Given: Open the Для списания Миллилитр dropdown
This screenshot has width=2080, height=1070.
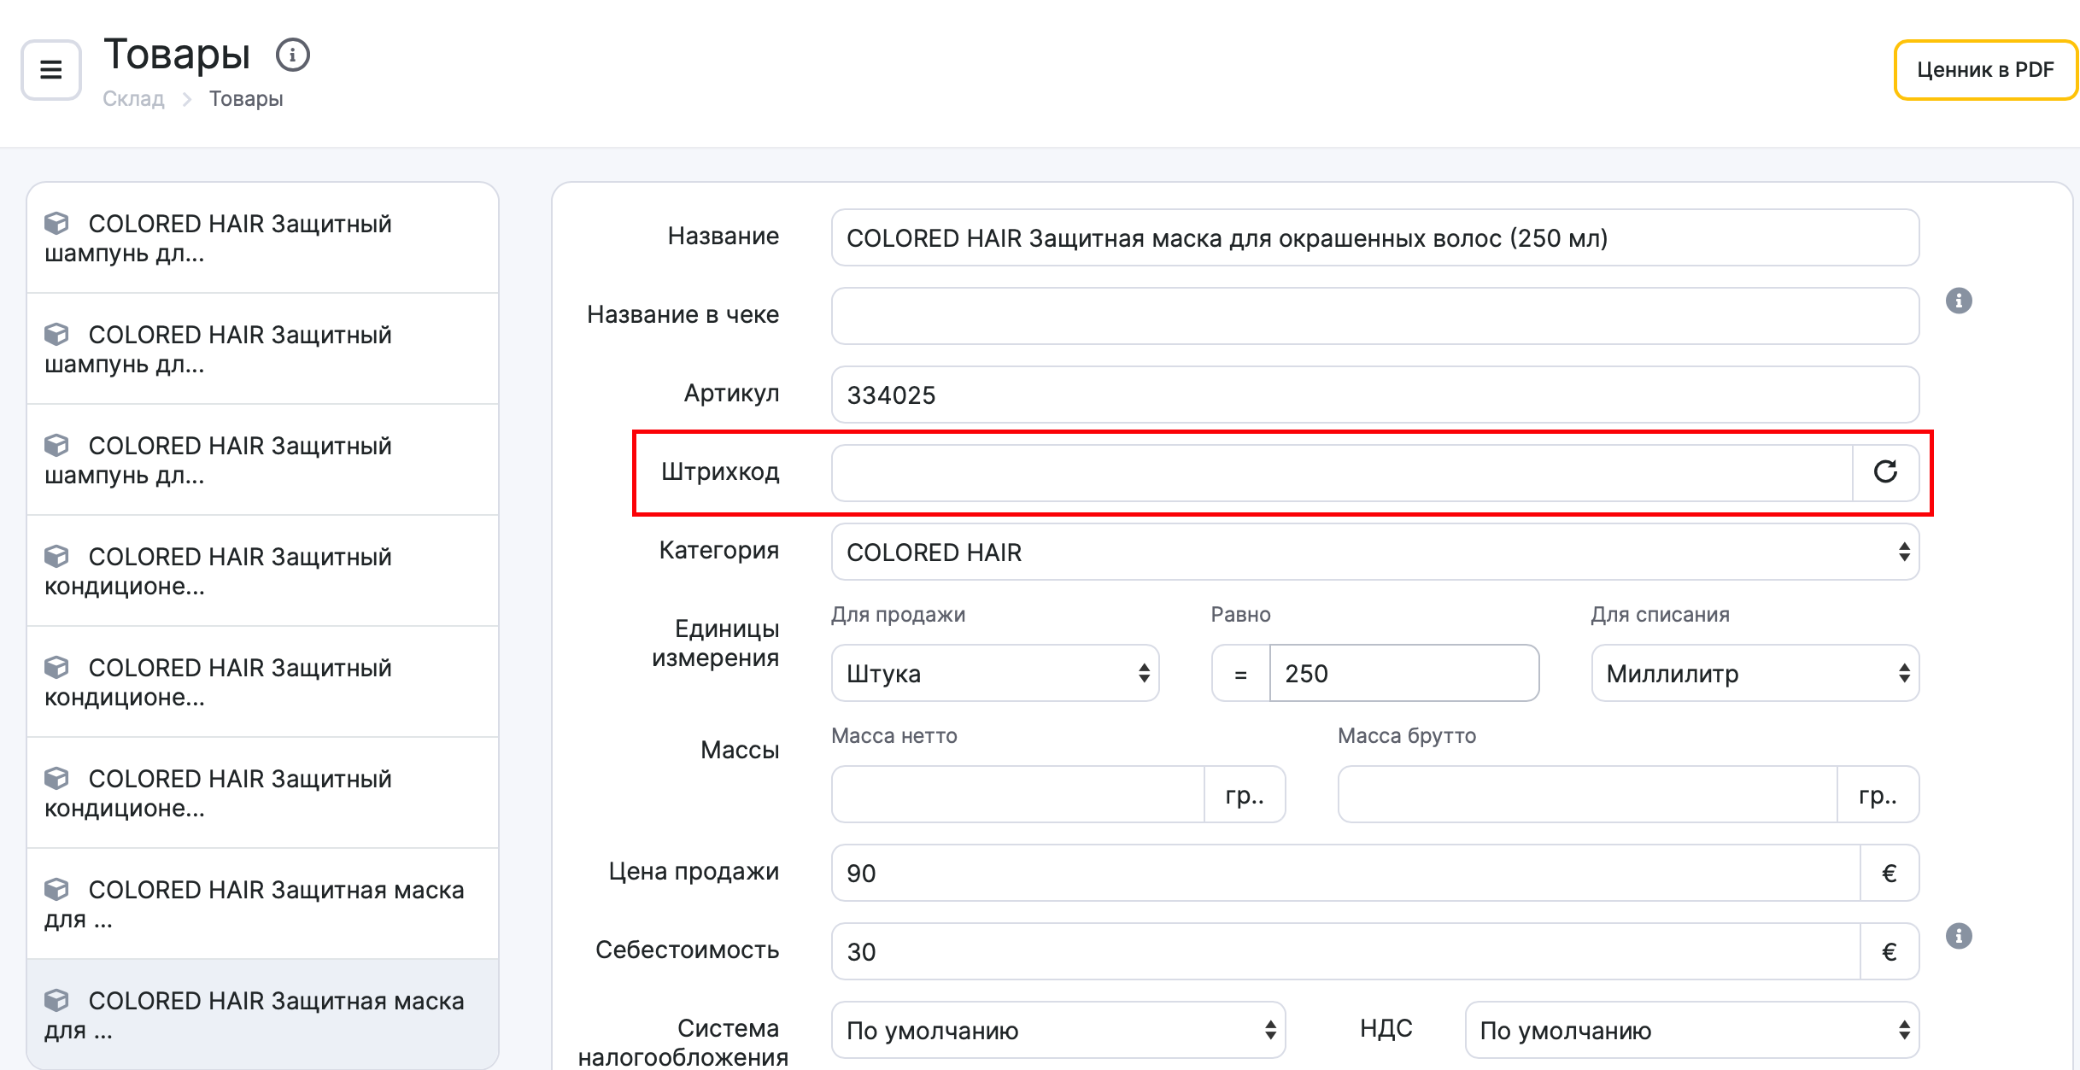Looking at the screenshot, I should coord(1755,673).
